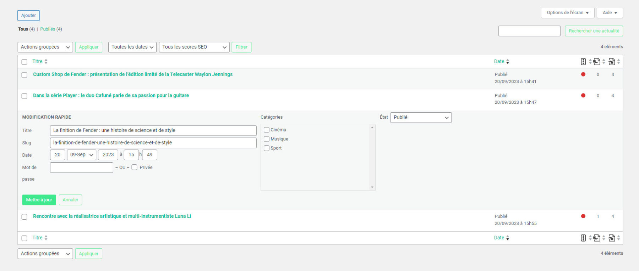This screenshot has height=271, width=639.
Task: Open the top Actions groupées dropdown
Action: point(45,47)
